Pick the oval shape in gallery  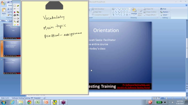[124, 9]
